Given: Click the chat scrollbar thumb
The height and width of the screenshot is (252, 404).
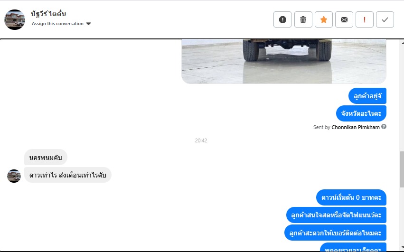Looking at the screenshot, I should pyautogui.click(x=402, y=169).
